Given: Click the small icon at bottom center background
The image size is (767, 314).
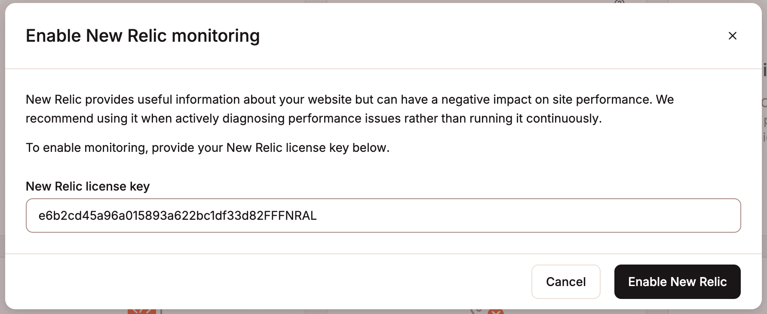Looking at the screenshot, I should click(x=317, y=311).
